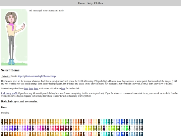Click the 'Select theme:' heading

click(11, 70)
